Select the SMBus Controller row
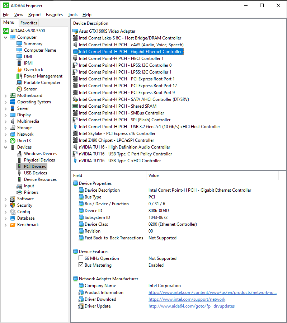Image resolution: width=287 pixels, height=323 pixels. pos(121,113)
